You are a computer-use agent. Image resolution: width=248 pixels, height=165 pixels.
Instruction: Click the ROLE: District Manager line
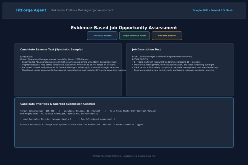coord(162,57)
